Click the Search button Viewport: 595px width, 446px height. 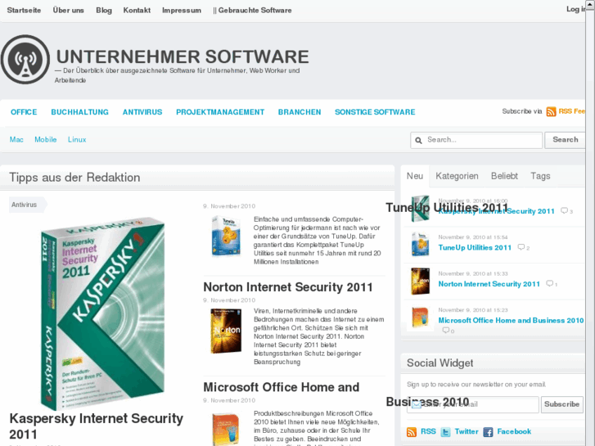(x=565, y=140)
